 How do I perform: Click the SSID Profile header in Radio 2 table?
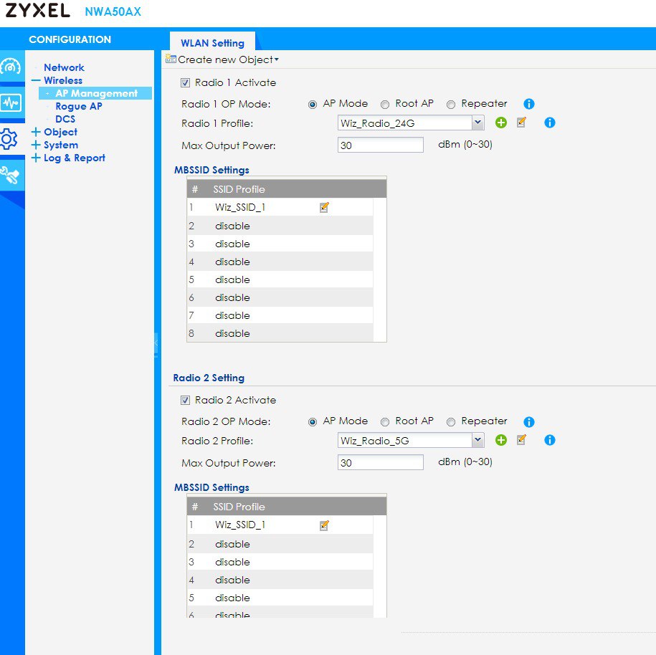239,507
